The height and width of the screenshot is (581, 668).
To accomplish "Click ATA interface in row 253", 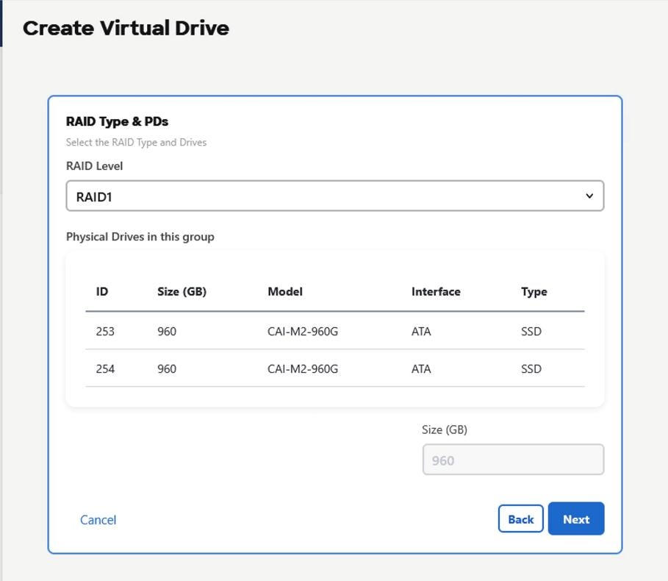I will (x=421, y=331).
